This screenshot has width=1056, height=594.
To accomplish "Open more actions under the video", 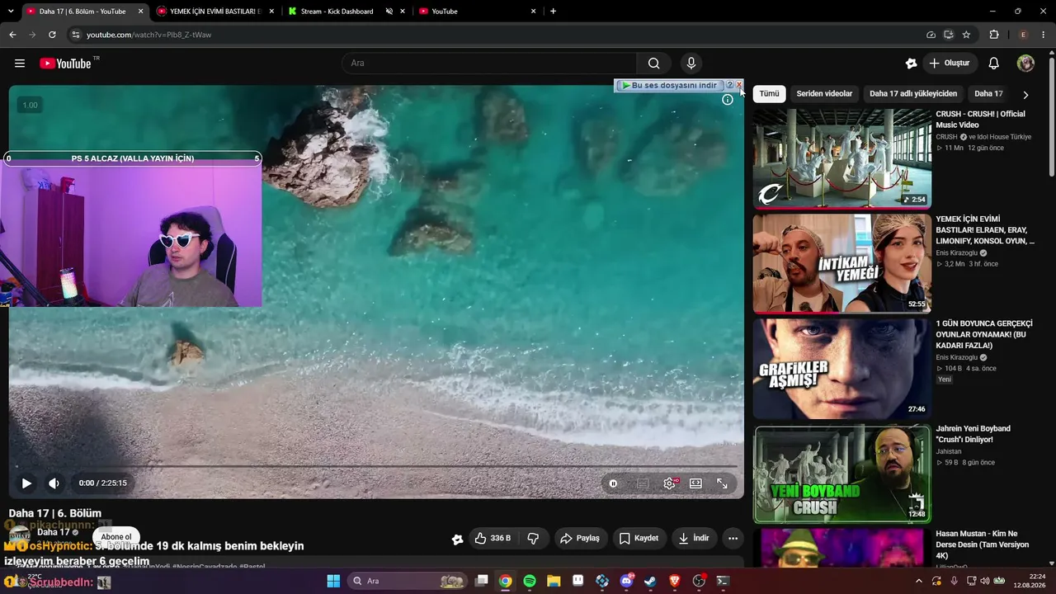I will 733,538.
